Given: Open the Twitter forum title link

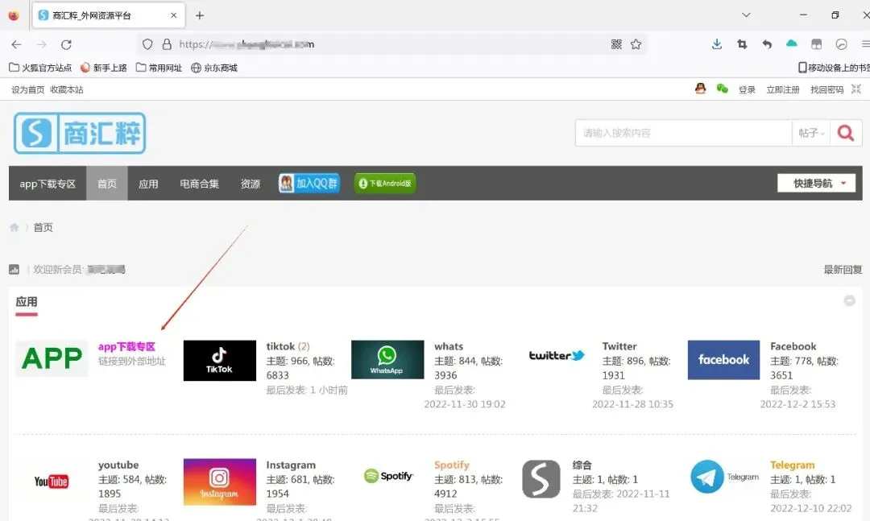Looking at the screenshot, I should point(619,346).
